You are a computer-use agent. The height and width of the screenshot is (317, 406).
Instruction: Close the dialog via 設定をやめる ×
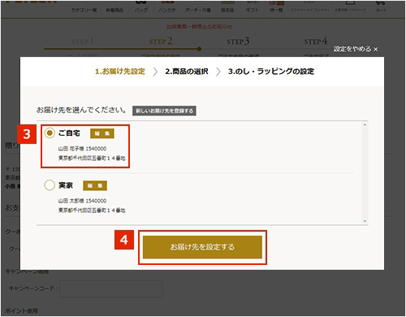(x=356, y=49)
